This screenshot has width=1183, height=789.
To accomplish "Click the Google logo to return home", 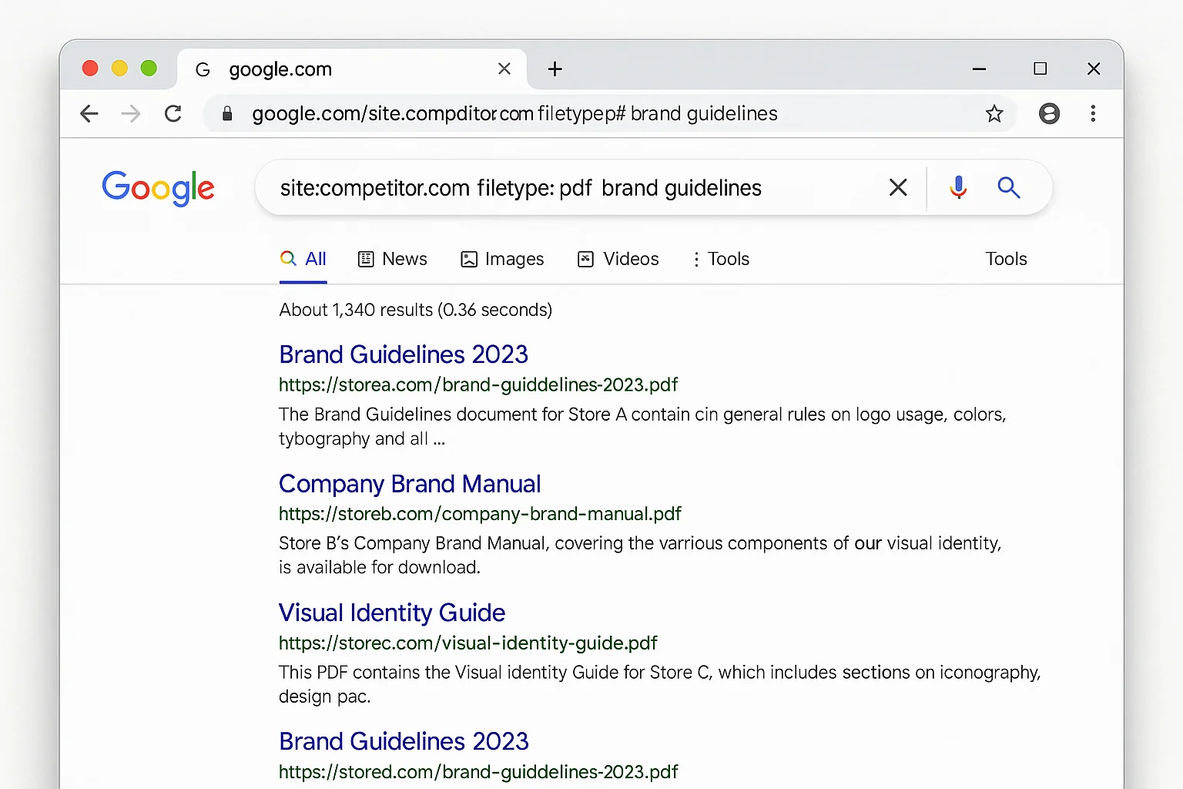I will 158,188.
